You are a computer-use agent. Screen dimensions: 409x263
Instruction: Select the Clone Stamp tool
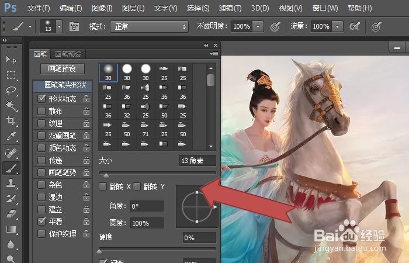[x=11, y=184]
